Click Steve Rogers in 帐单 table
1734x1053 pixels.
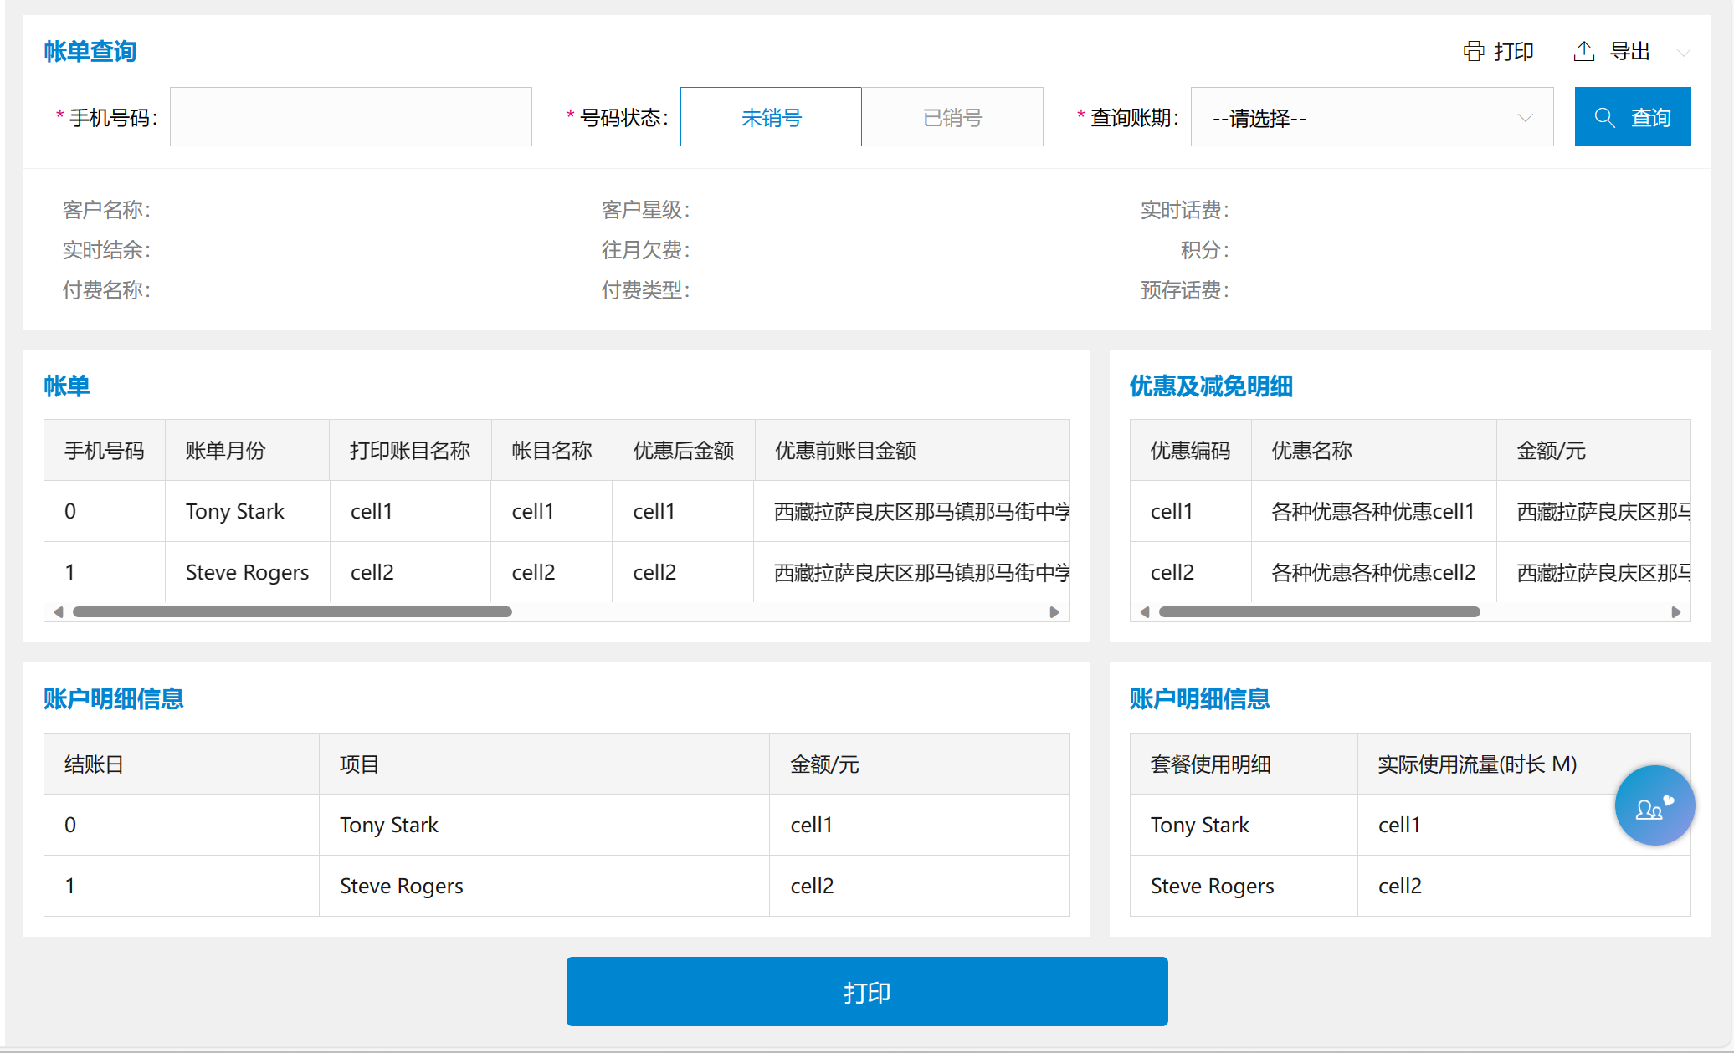point(247,572)
